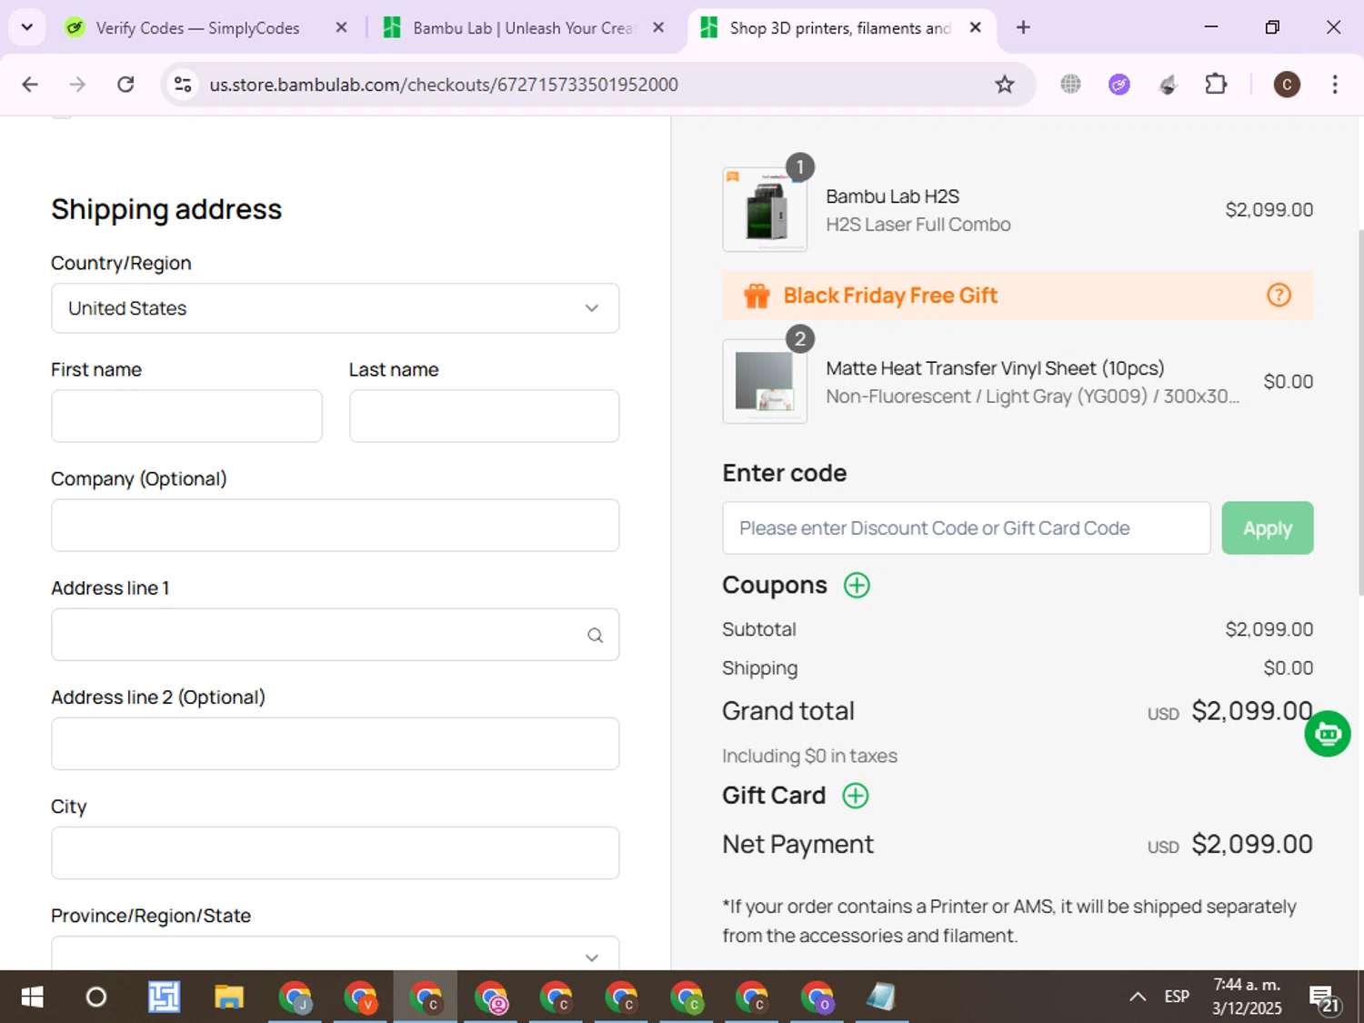Open the Chrome taskbar icon with J badge
The image size is (1364, 1023).
(x=295, y=998)
